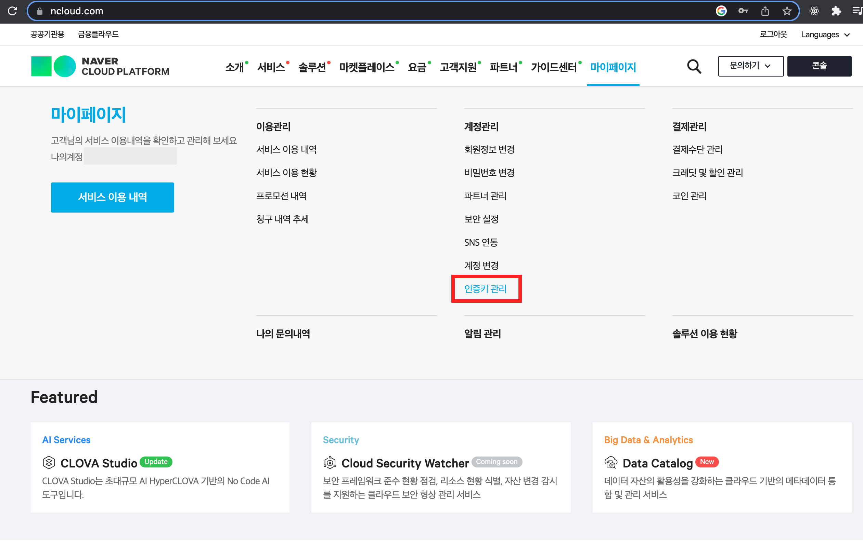
Task: Open 서비스 이용 현황 link
Action: (x=286, y=173)
